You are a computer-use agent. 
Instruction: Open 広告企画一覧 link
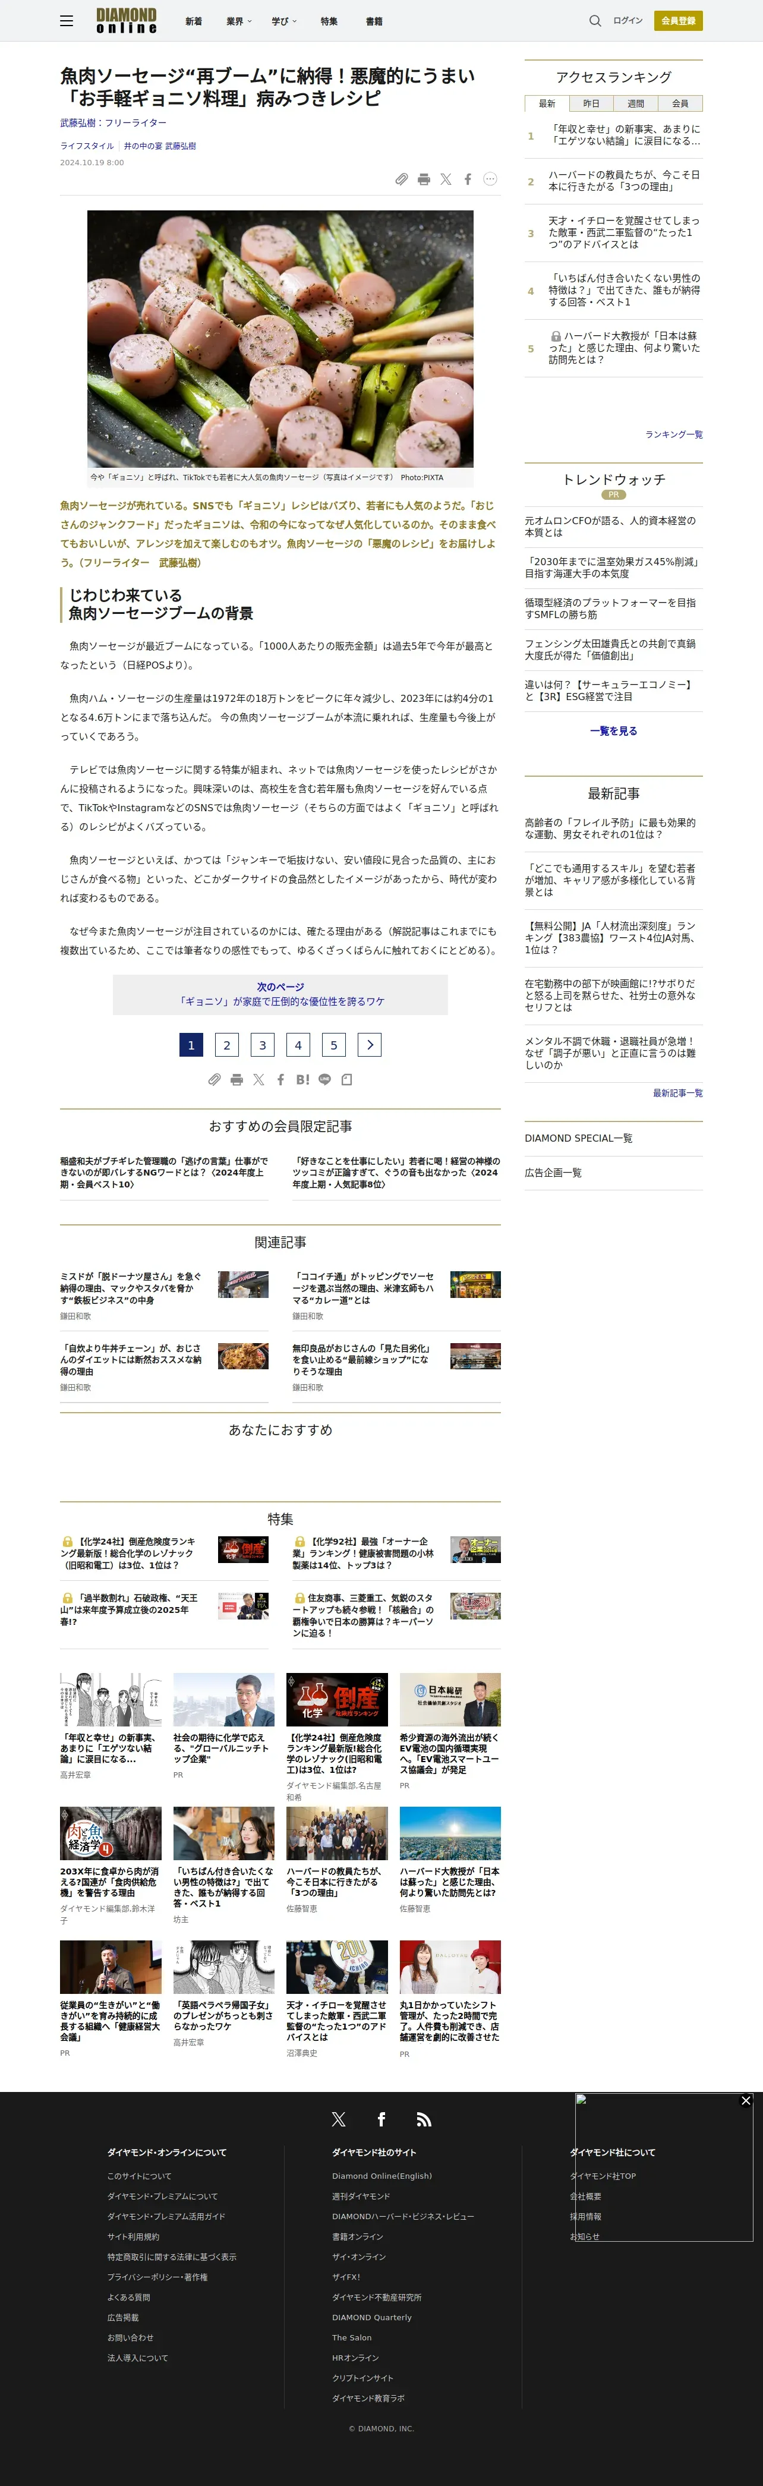pos(554,1173)
